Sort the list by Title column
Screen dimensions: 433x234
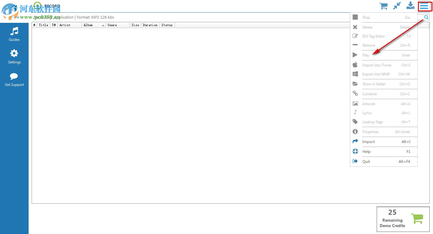coord(44,25)
